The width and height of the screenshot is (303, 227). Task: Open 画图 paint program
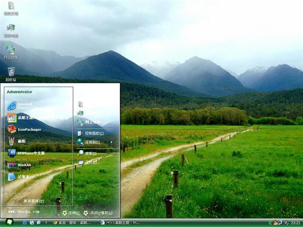pyautogui.click(x=17, y=141)
